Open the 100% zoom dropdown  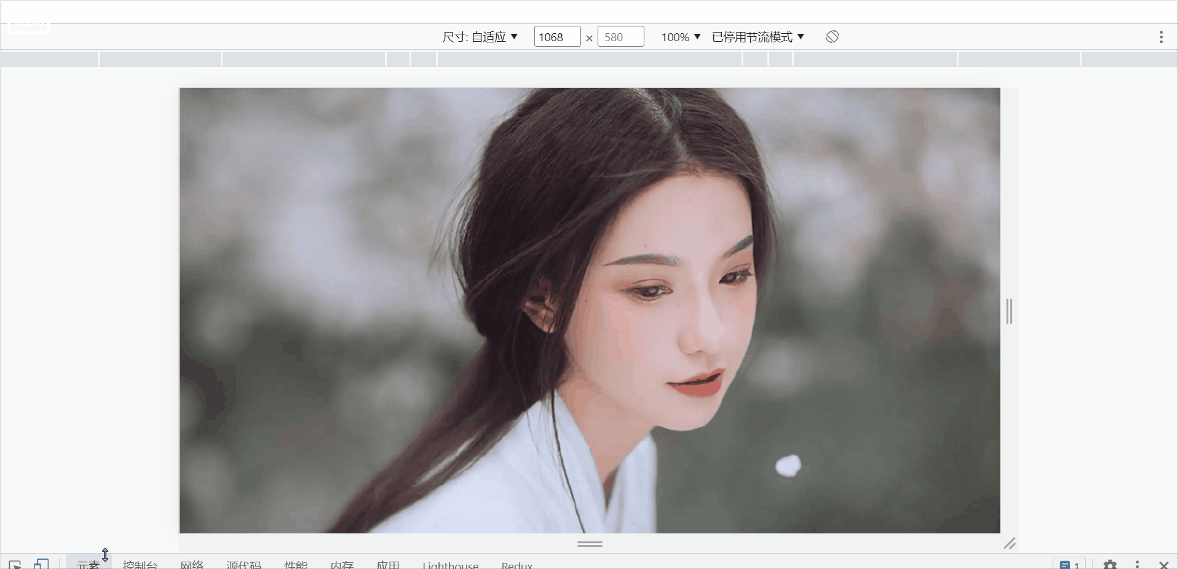point(680,37)
